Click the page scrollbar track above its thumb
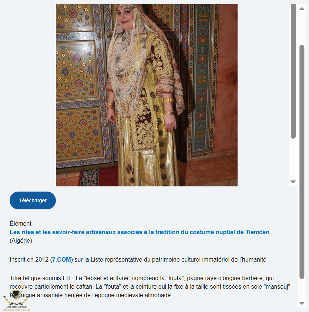The image size is (309, 312). pyautogui.click(x=302, y=28)
